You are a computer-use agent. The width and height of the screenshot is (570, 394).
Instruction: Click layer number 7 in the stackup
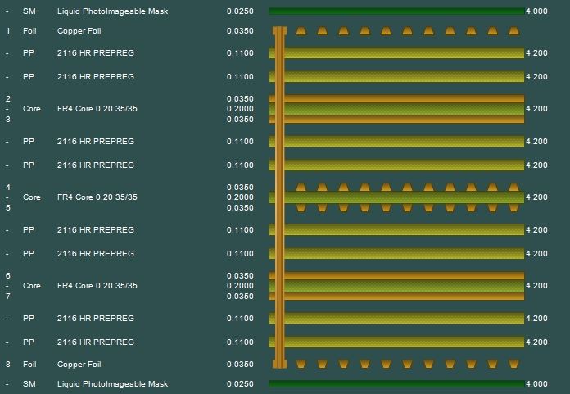8,296
